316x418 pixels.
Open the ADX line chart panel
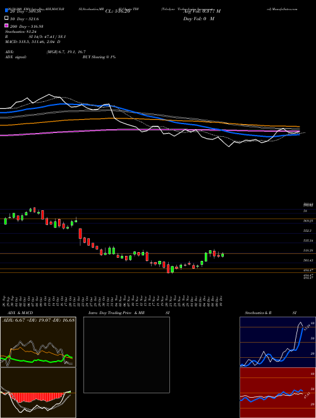[x=38, y=342]
